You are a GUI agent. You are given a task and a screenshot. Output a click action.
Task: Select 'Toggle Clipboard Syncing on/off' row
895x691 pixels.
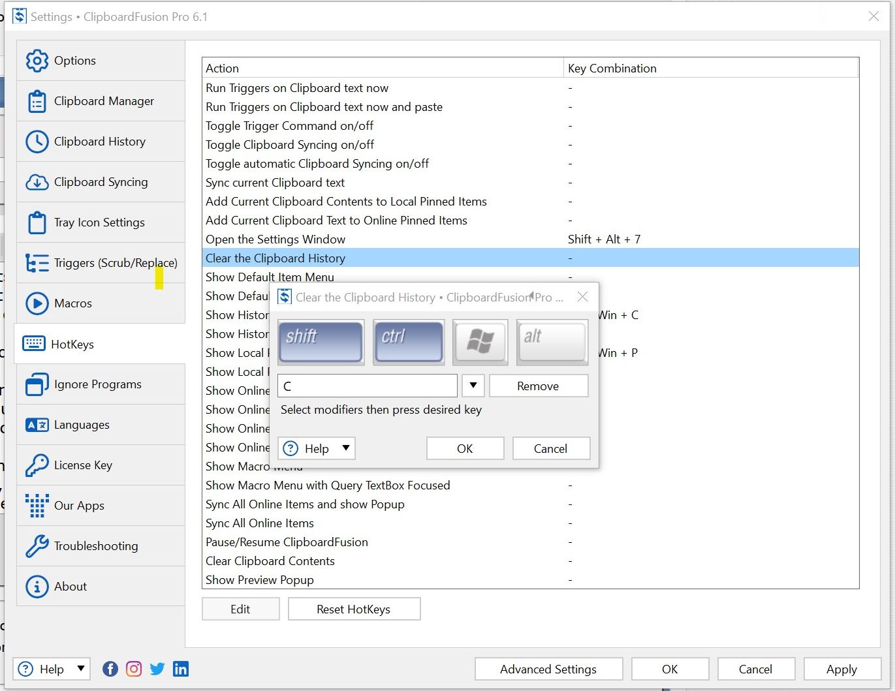(x=531, y=145)
